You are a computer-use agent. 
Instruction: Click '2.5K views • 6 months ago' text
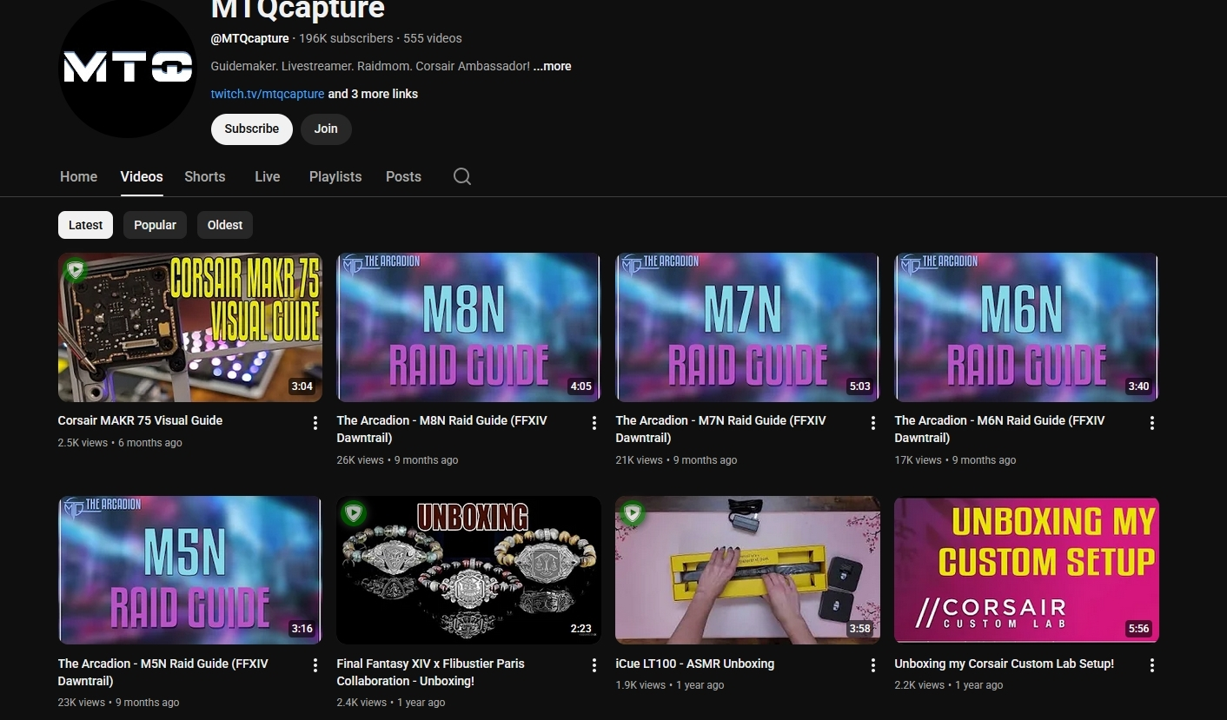(x=120, y=443)
